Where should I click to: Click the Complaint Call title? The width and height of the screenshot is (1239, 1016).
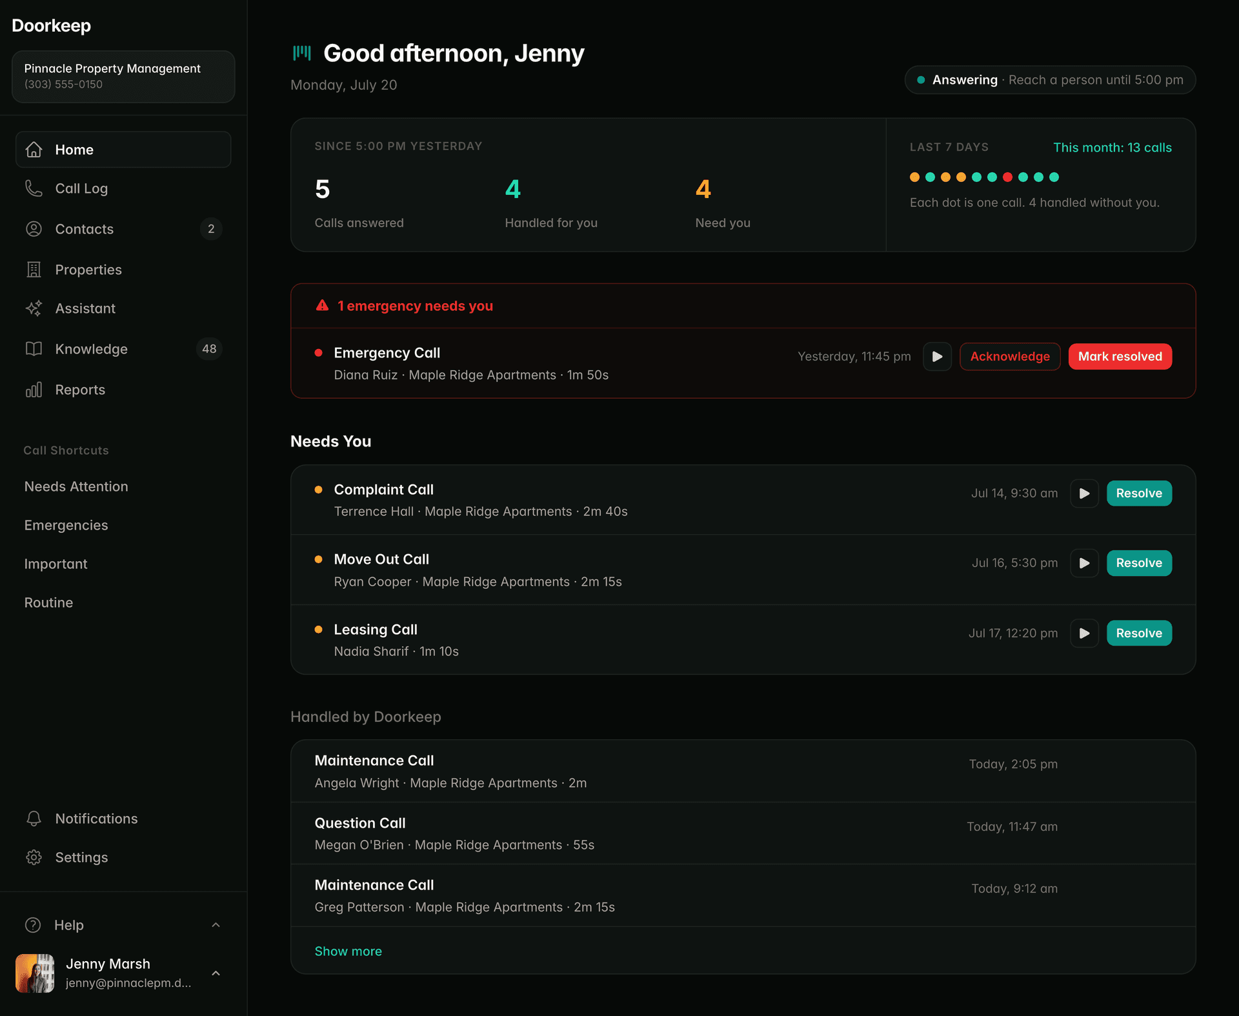pyautogui.click(x=383, y=490)
